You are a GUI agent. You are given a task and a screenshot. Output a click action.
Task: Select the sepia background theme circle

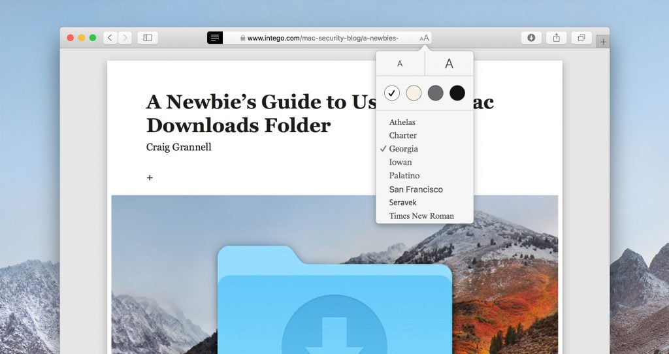click(414, 93)
